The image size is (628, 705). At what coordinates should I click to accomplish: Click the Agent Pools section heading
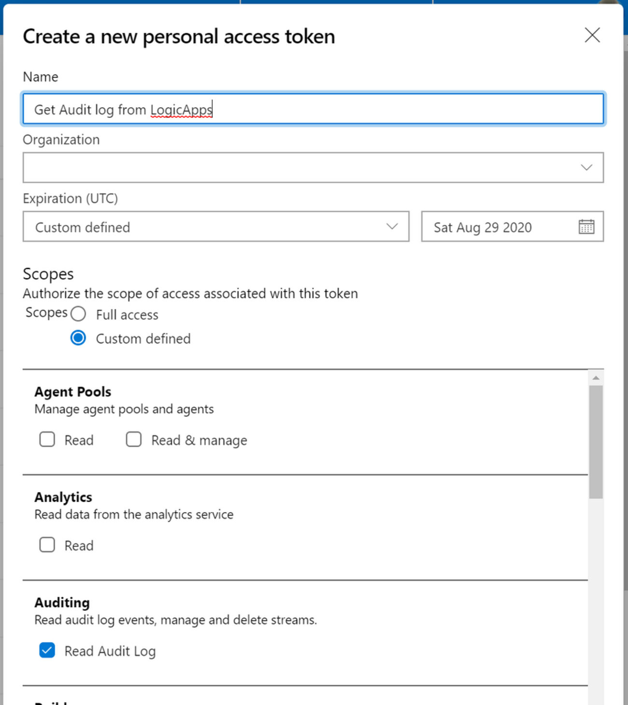tap(73, 392)
